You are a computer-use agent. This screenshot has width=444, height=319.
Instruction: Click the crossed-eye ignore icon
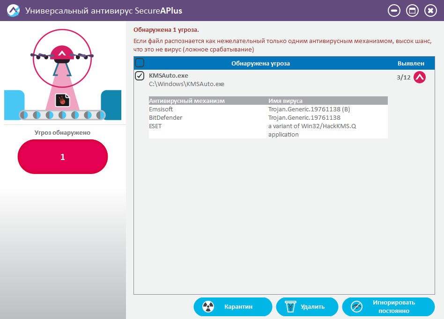pos(356,306)
